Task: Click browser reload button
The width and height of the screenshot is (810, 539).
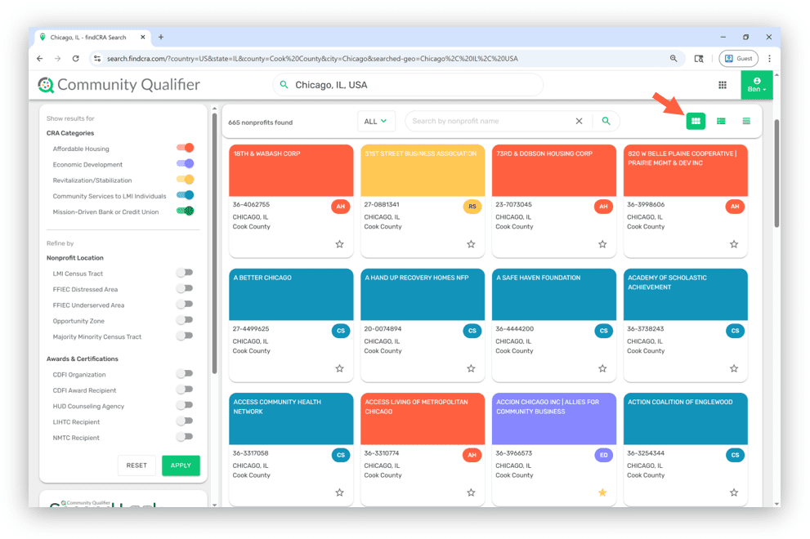Action: pyautogui.click(x=75, y=58)
